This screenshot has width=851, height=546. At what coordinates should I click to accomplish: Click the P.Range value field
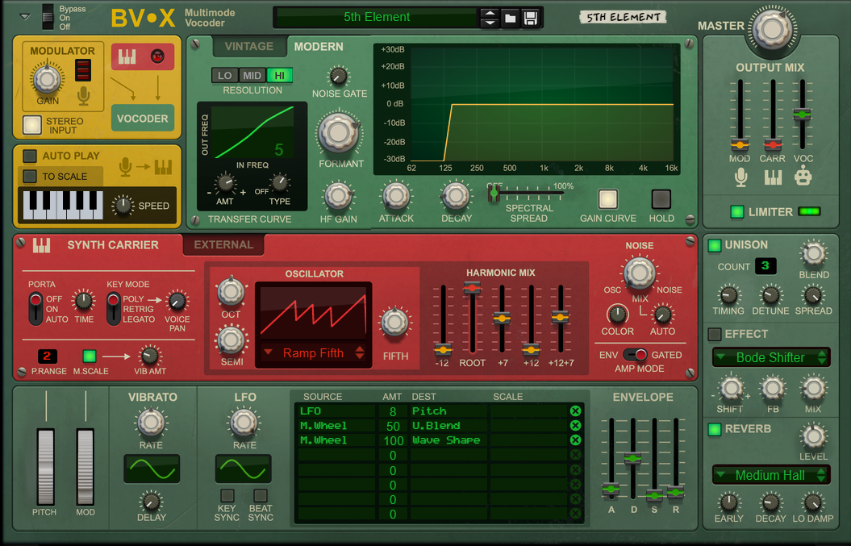(x=48, y=356)
